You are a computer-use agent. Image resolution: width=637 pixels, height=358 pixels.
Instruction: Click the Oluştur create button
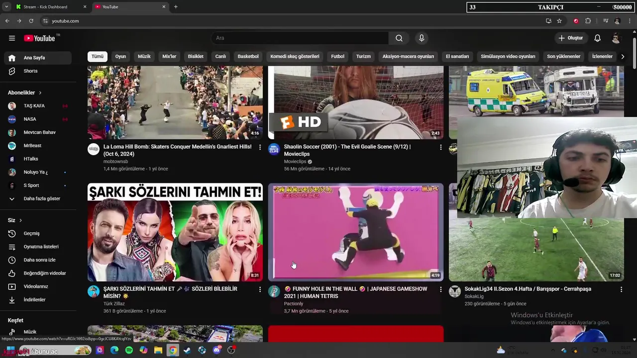click(x=570, y=38)
